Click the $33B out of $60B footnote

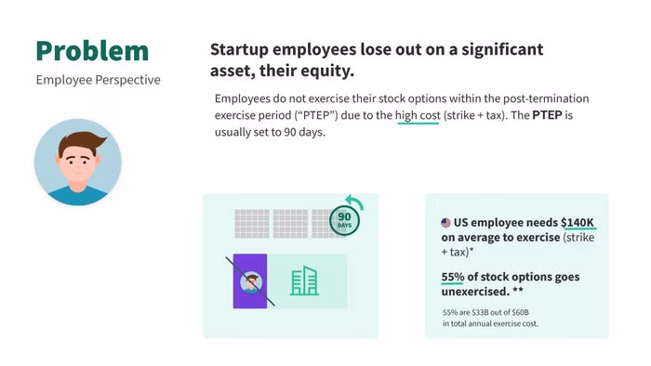click(490, 318)
